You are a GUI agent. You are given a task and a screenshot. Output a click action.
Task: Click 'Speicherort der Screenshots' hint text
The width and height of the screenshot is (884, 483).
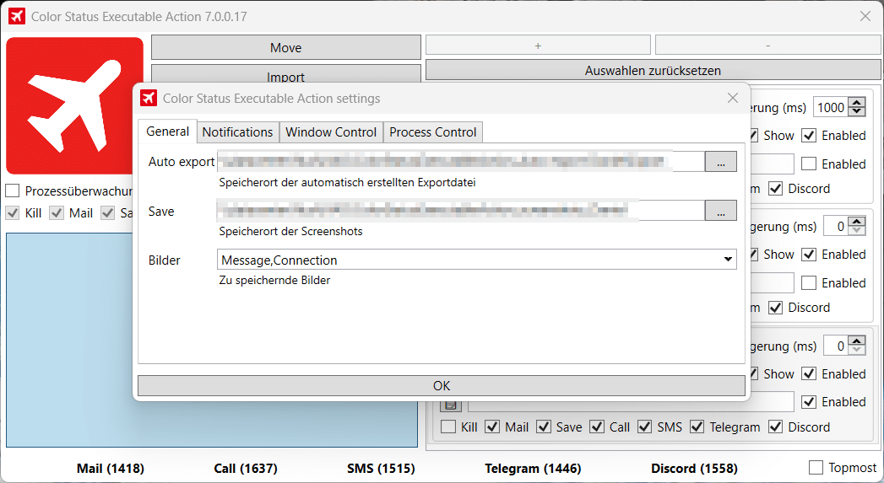click(x=291, y=231)
